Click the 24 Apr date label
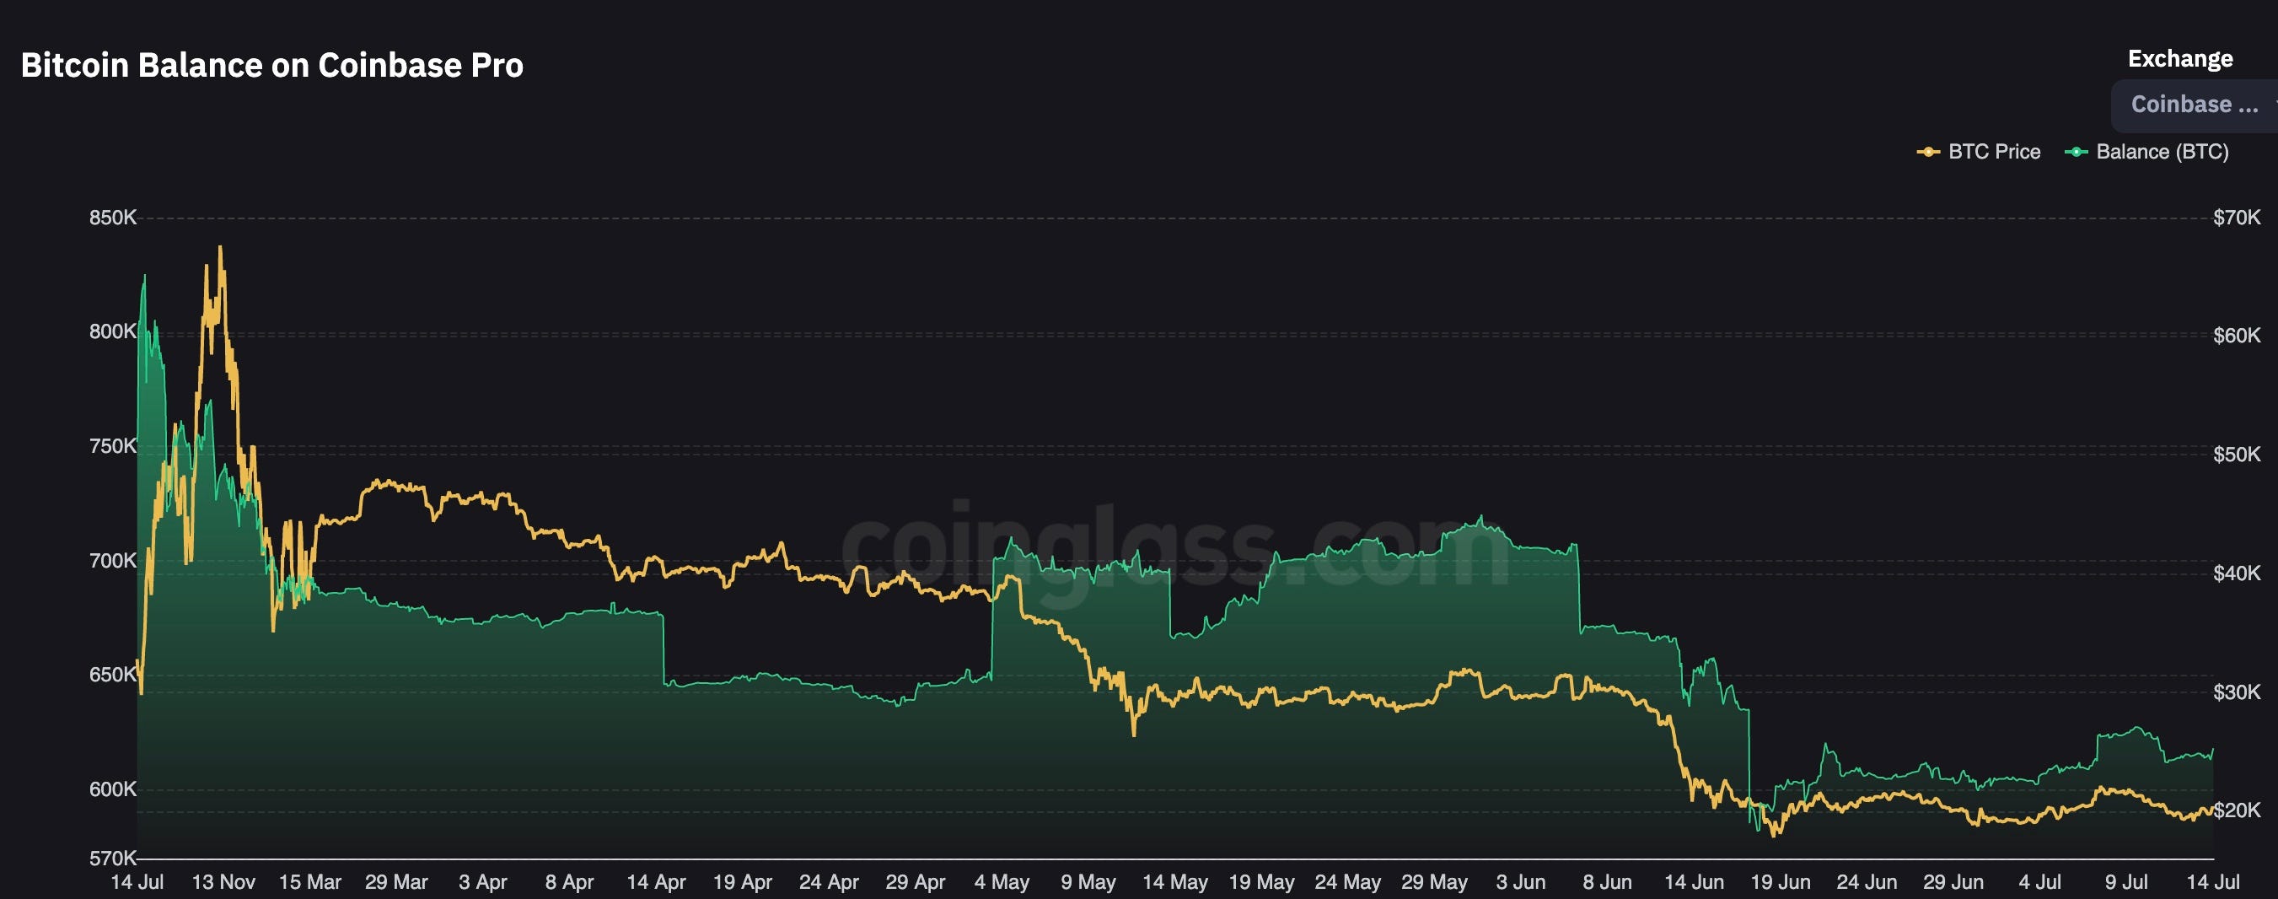Viewport: 2278px width, 899px height. (829, 882)
